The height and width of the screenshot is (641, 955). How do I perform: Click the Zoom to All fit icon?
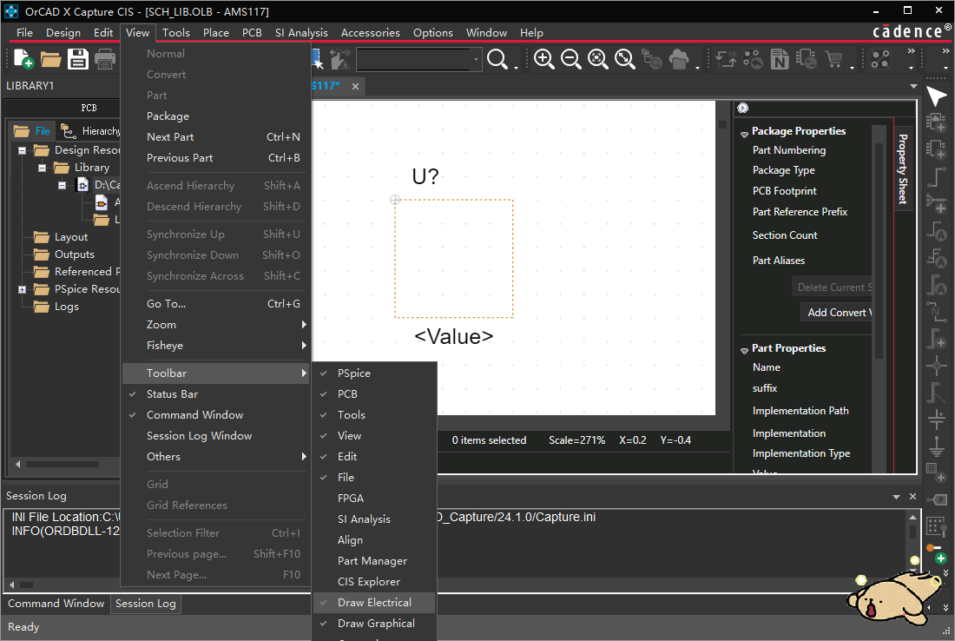[x=624, y=59]
